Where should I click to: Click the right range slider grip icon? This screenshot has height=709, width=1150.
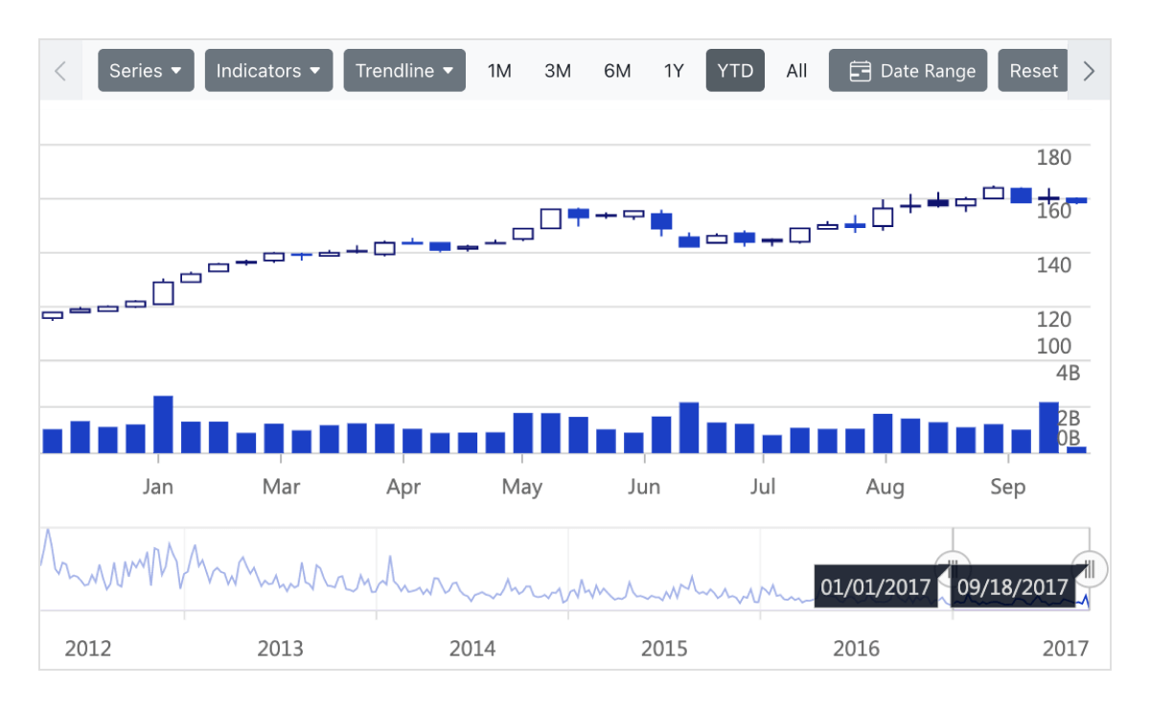coord(1089,567)
